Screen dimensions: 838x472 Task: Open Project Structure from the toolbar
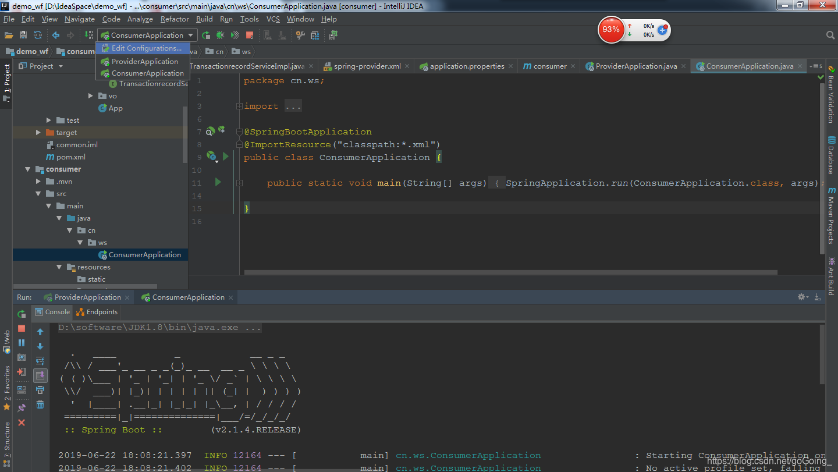coord(315,36)
